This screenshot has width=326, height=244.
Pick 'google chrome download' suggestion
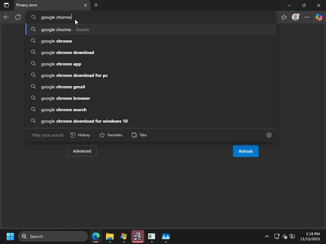(x=151, y=52)
